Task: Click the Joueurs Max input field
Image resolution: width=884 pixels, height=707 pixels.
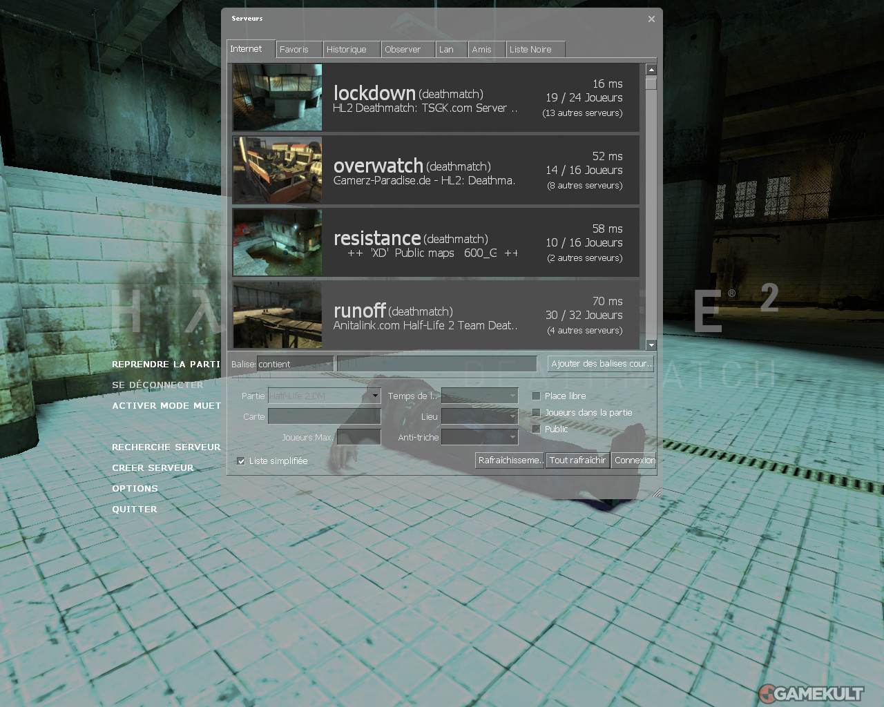Action: pos(359,437)
